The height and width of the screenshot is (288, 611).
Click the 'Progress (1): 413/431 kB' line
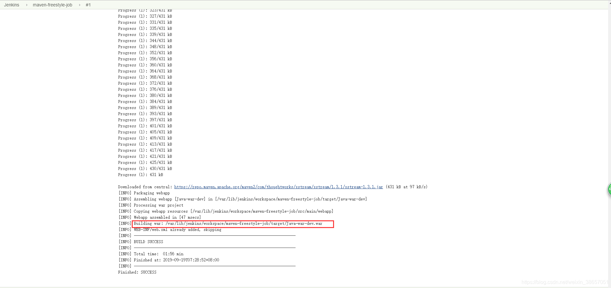pyautogui.click(x=145, y=144)
